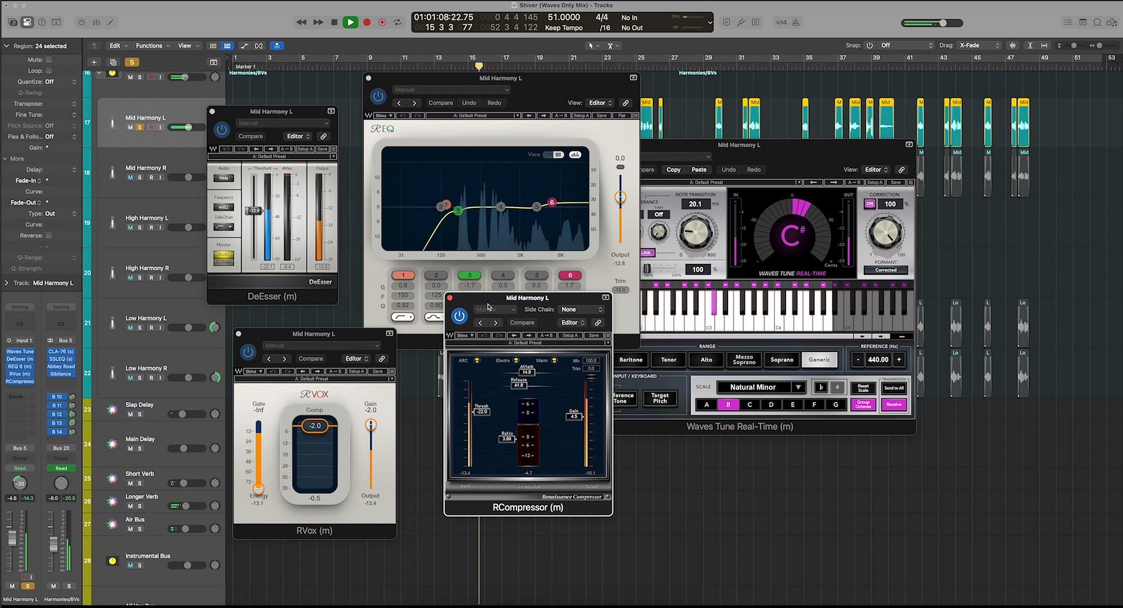The image size is (1123, 608).
Task: Click the Add Track plus icon
Action: pos(94,62)
